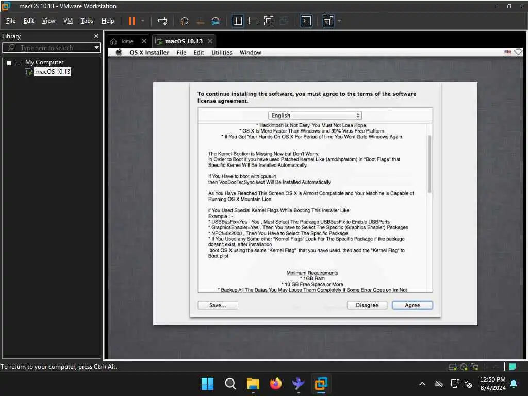Toggle the library sidebar view icon
This screenshot has height=396, width=528.
pos(237,21)
